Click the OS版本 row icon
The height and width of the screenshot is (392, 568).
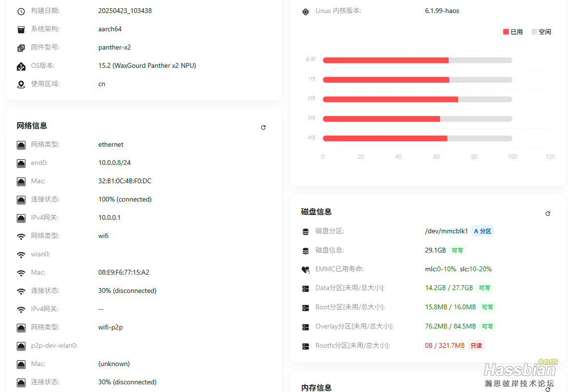click(21, 66)
